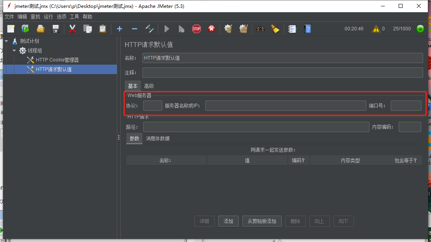Open the 选项 menu
This screenshot has height=242, width=431.
tap(61, 17)
